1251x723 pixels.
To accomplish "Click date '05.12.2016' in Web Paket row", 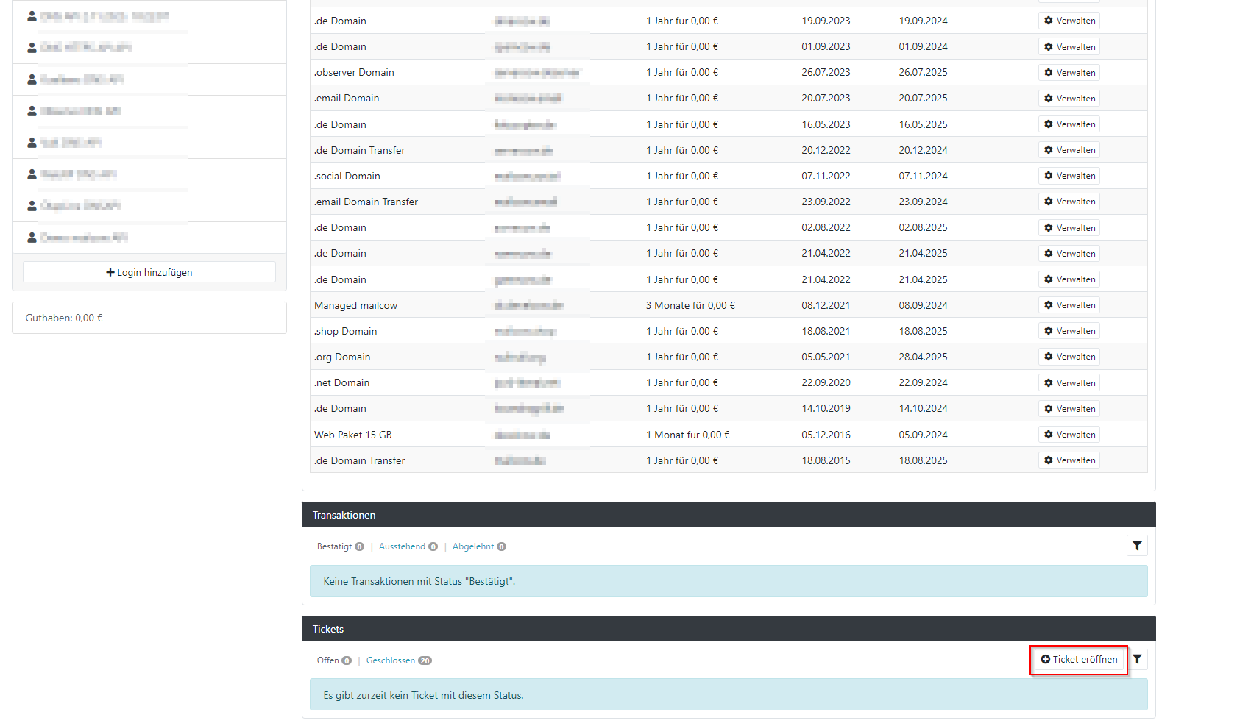I will (826, 435).
